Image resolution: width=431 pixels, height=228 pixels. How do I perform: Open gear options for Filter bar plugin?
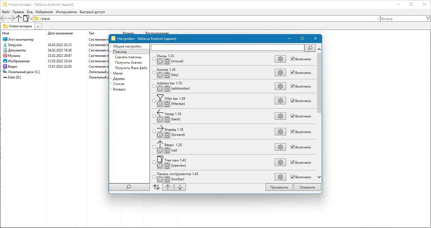(280, 101)
